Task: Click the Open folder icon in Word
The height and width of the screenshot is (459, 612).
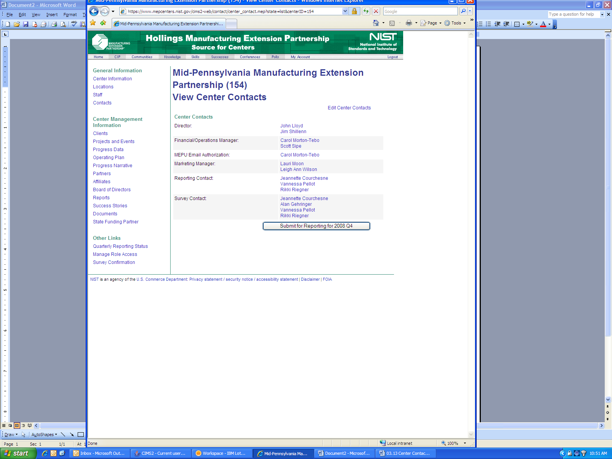Action: (x=17, y=24)
